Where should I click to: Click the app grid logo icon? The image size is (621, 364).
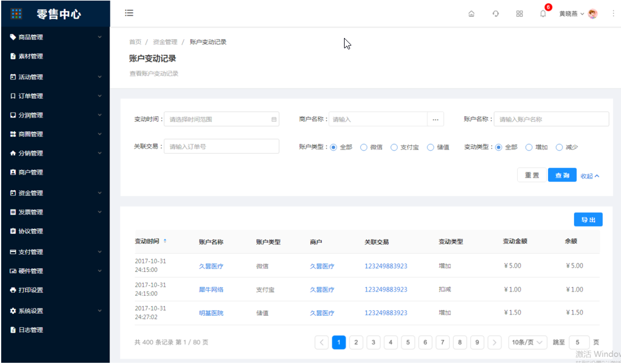[x=16, y=14]
